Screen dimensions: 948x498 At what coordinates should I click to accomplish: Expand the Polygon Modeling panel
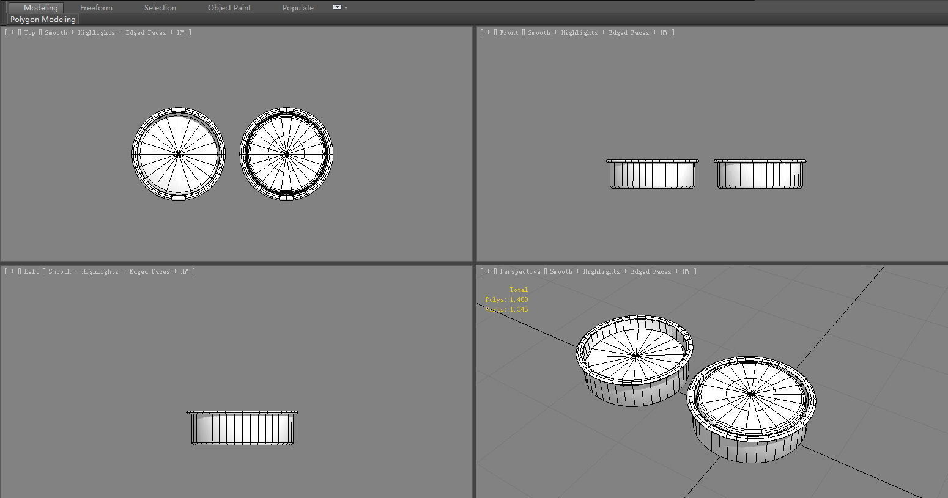[43, 20]
